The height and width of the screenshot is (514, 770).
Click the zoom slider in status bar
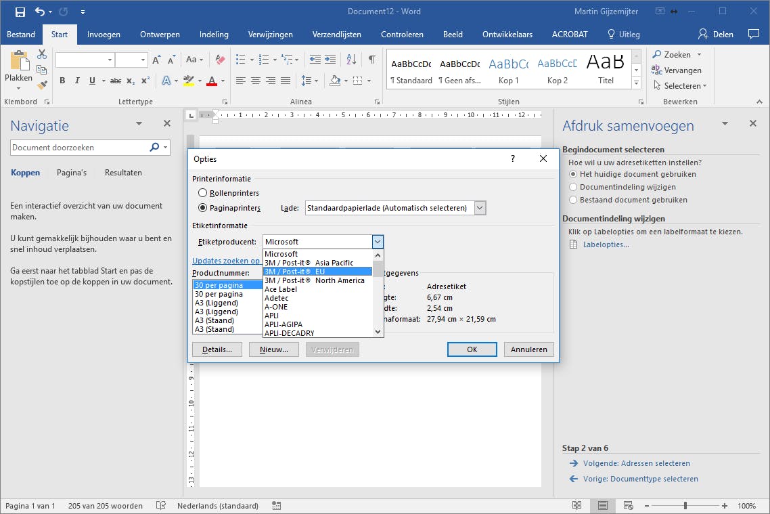point(685,506)
